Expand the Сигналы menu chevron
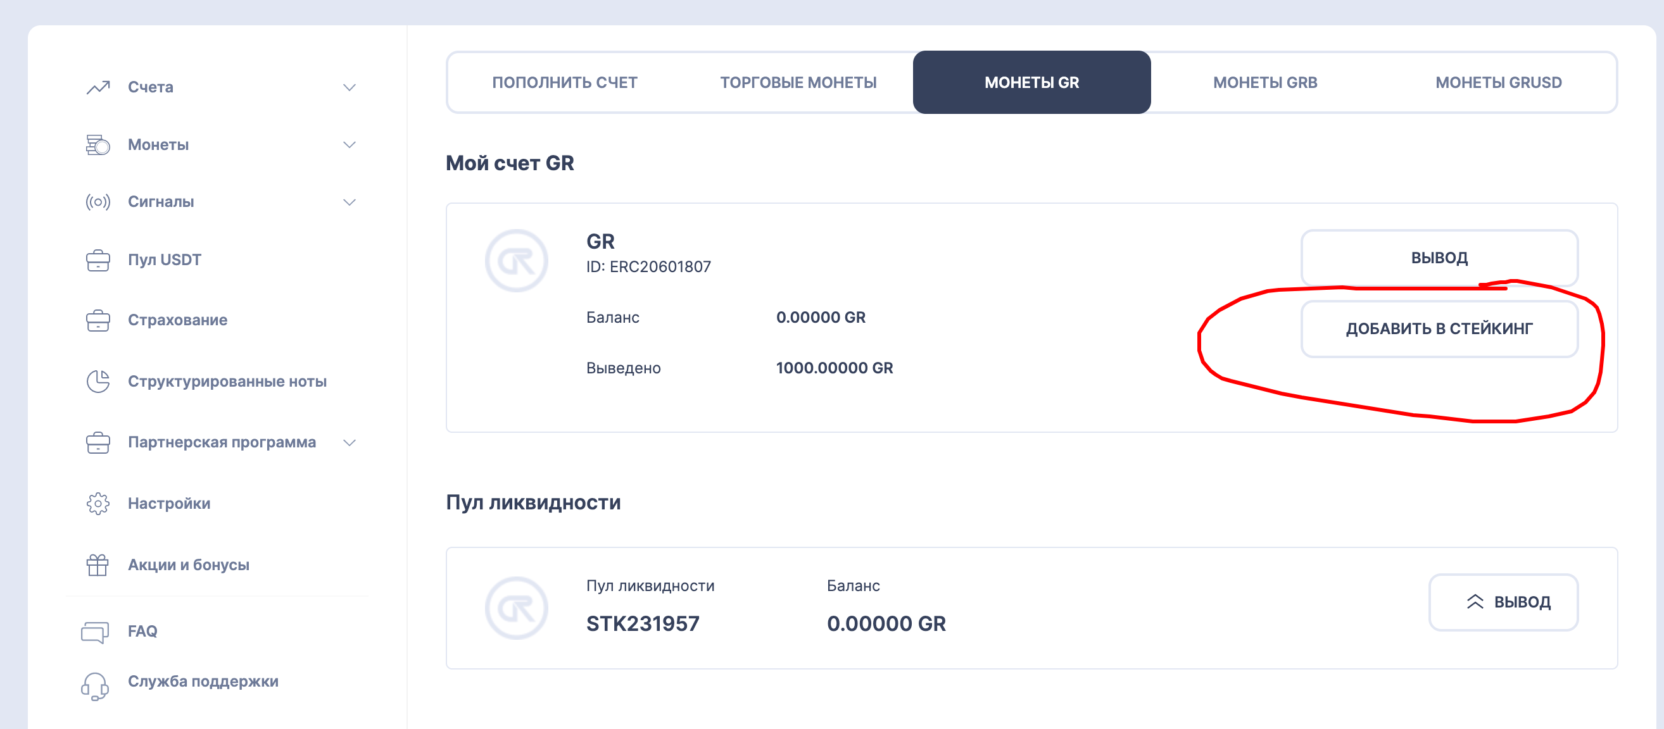The height and width of the screenshot is (729, 1664). pos(350,202)
